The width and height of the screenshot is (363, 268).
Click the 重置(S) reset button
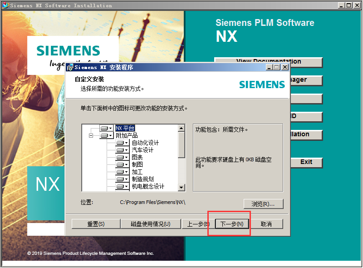pyautogui.click(x=96, y=224)
